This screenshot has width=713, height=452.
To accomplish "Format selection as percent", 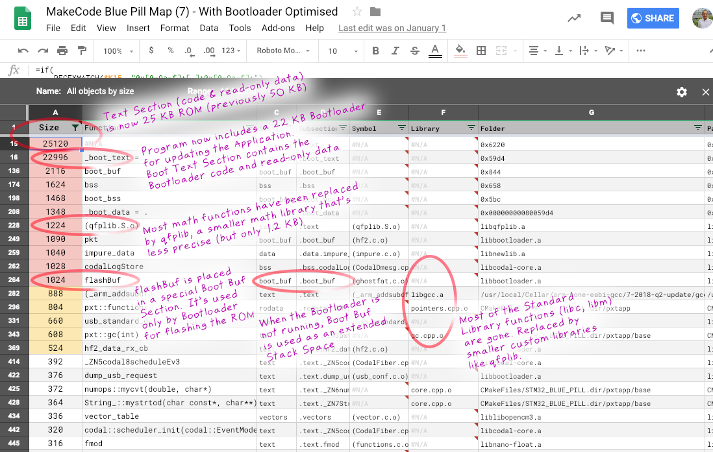I will coord(171,51).
